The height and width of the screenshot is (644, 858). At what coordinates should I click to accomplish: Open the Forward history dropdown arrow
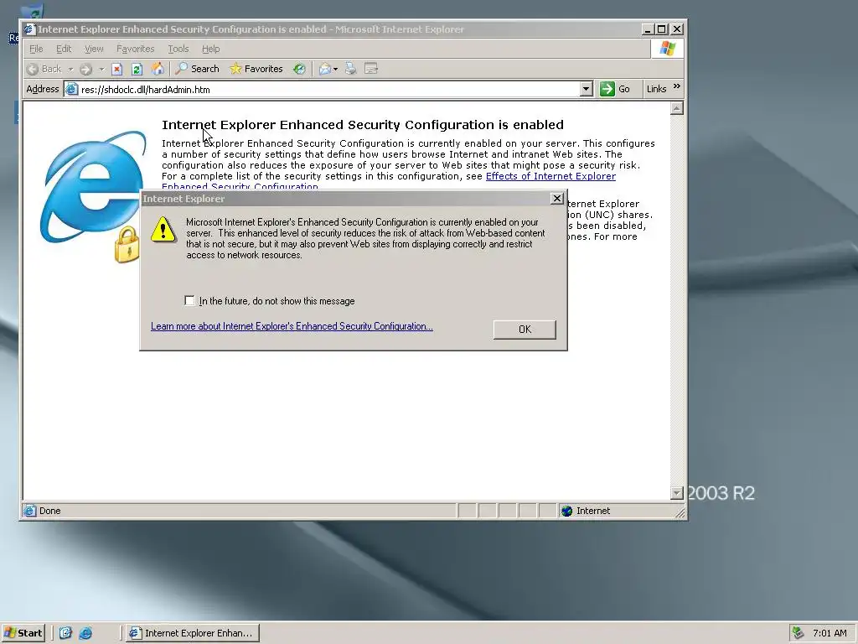pyautogui.click(x=101, y=69)
